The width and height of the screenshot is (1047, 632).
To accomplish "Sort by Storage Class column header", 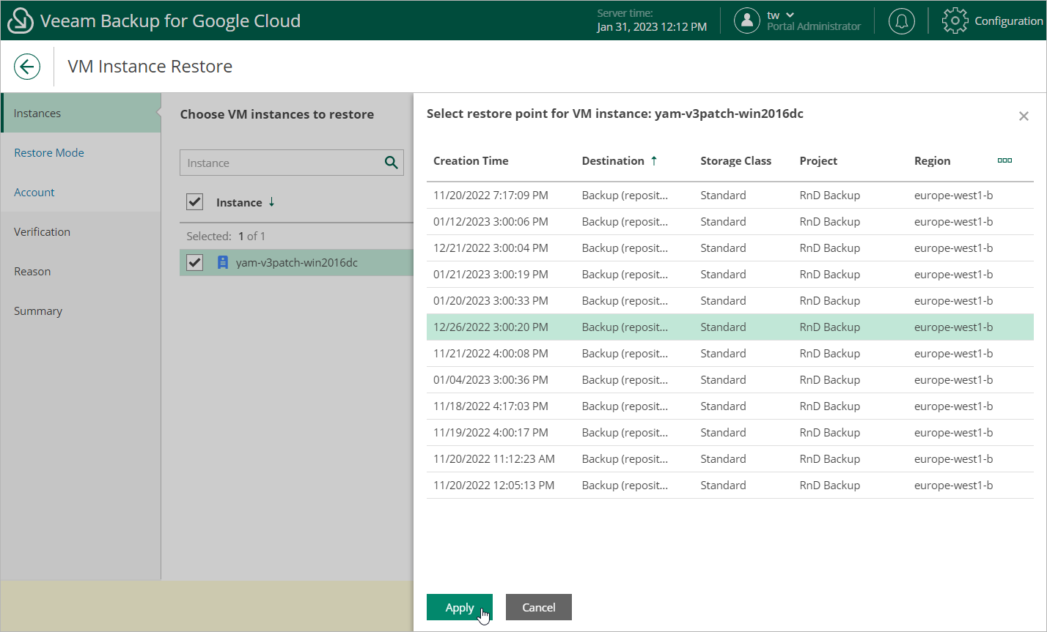I will point(735,161).
